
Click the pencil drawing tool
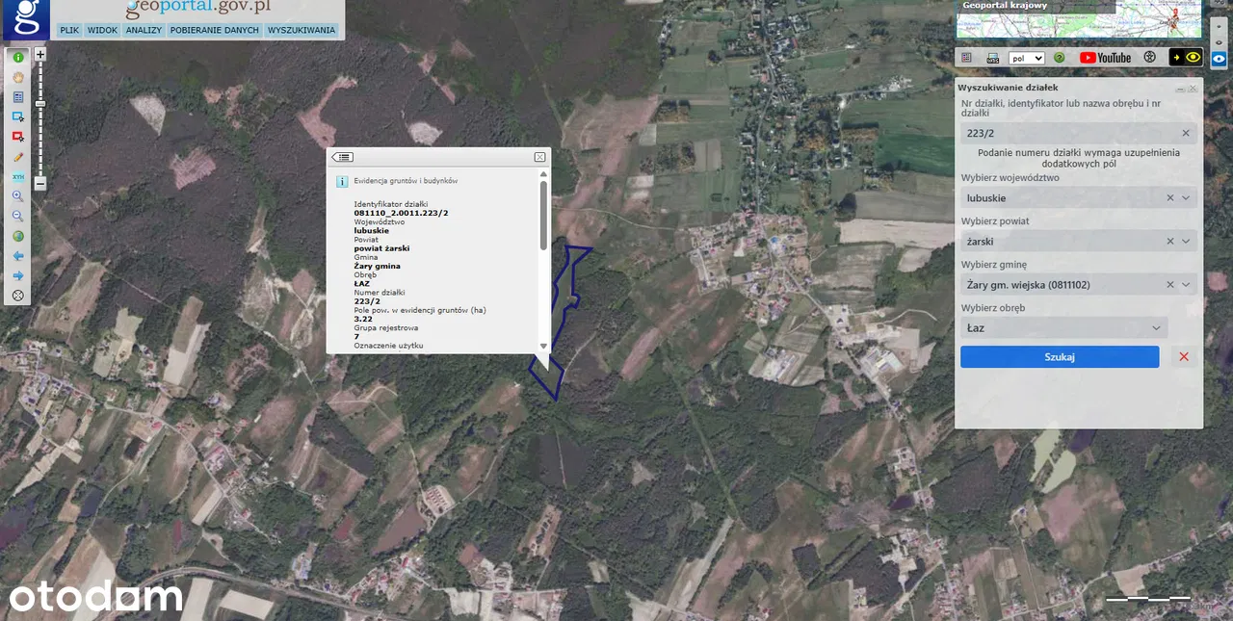click(18, 157)
